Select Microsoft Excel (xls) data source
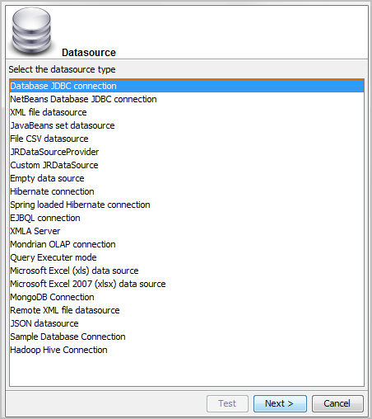This screenshot has width=372, height=419. [187, 271]
